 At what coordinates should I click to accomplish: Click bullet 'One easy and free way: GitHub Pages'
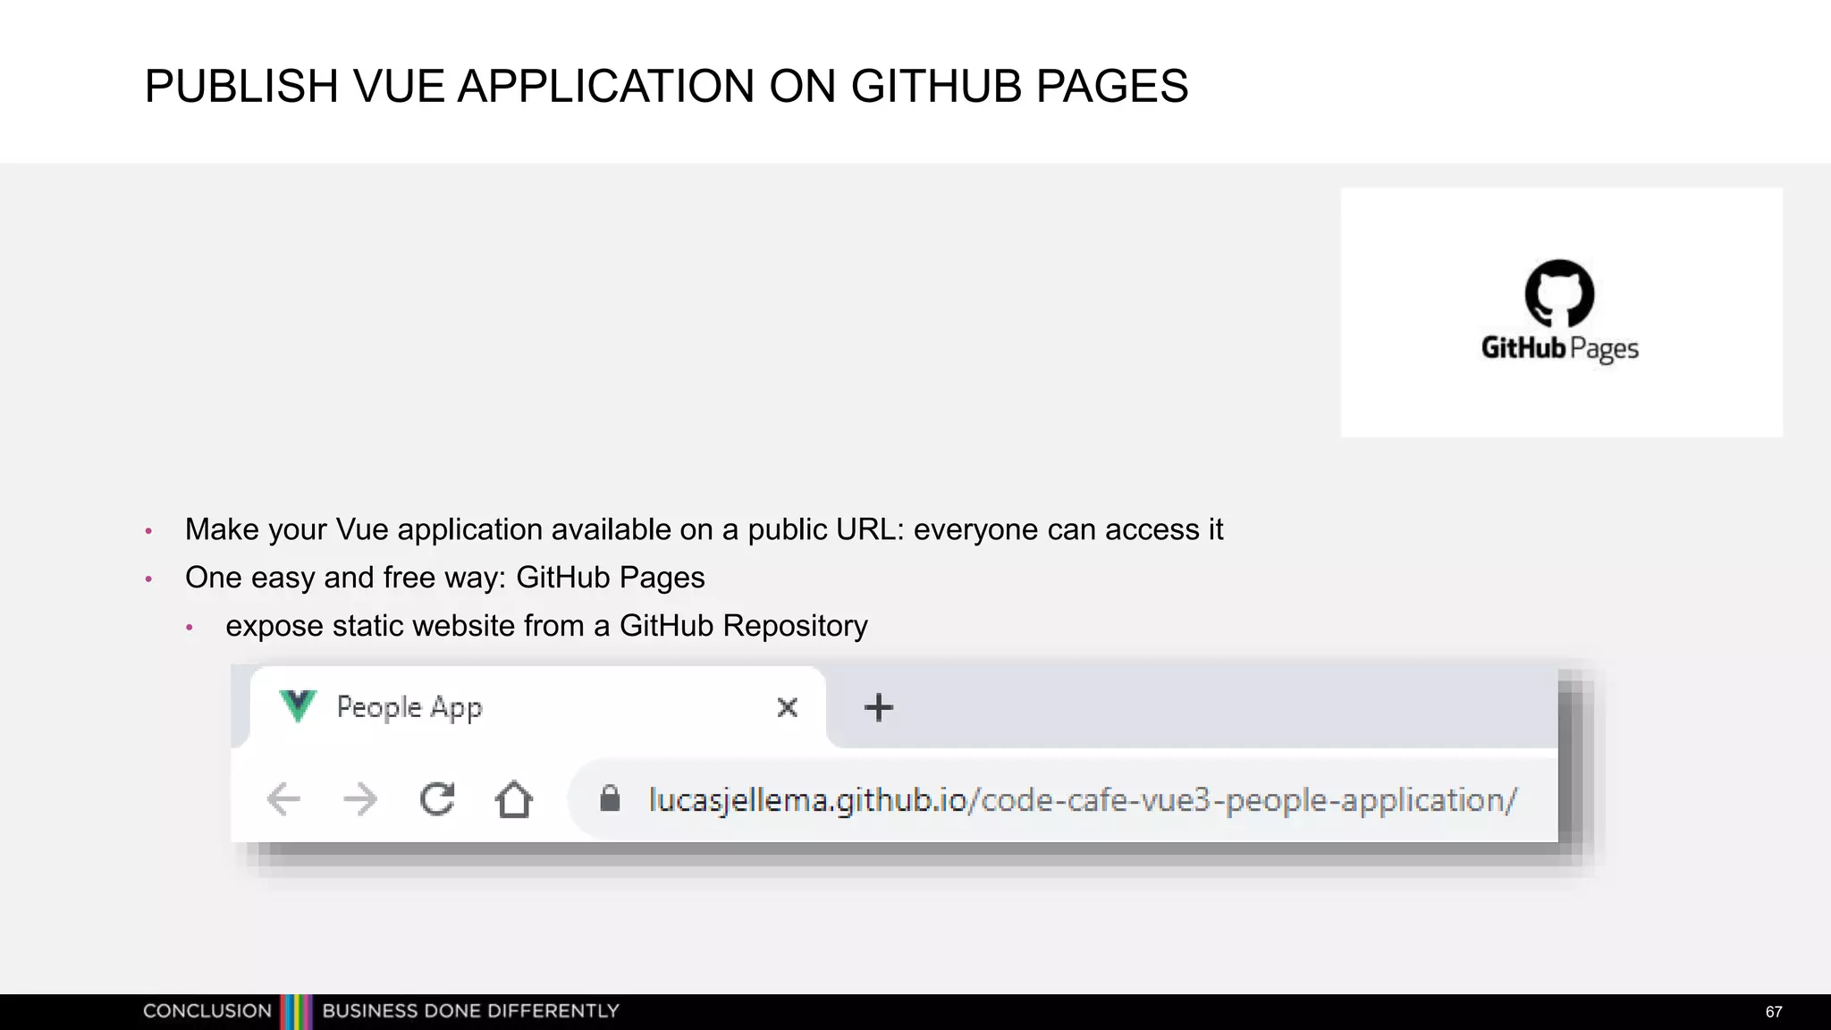(x=444, y=578)
